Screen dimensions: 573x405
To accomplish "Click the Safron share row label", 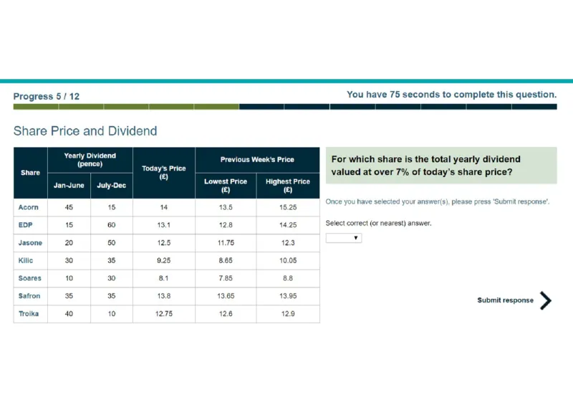I will pyautogui.click(x=29, y=296).
